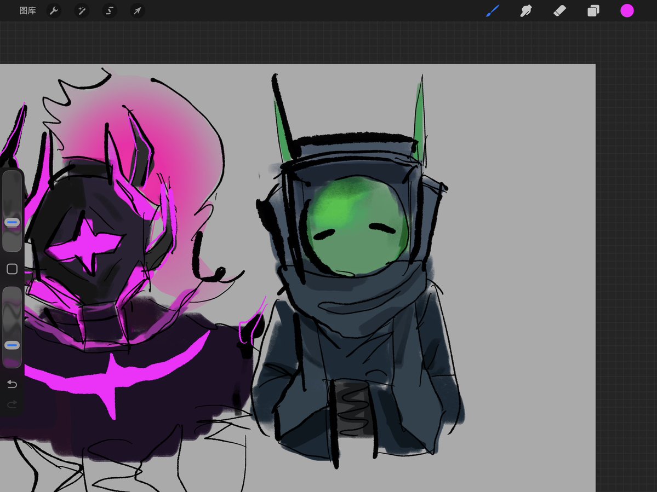Screen dimensions: 657x492
Task: Open the 图库 gallery
Action: [x=27, y=11]
